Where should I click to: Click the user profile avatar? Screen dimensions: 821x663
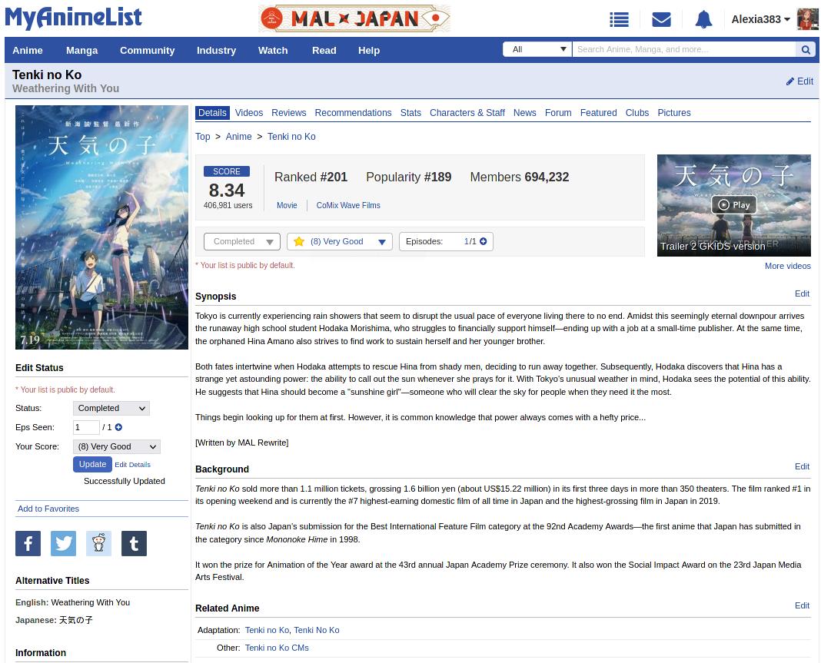click(x=807, y=19)
